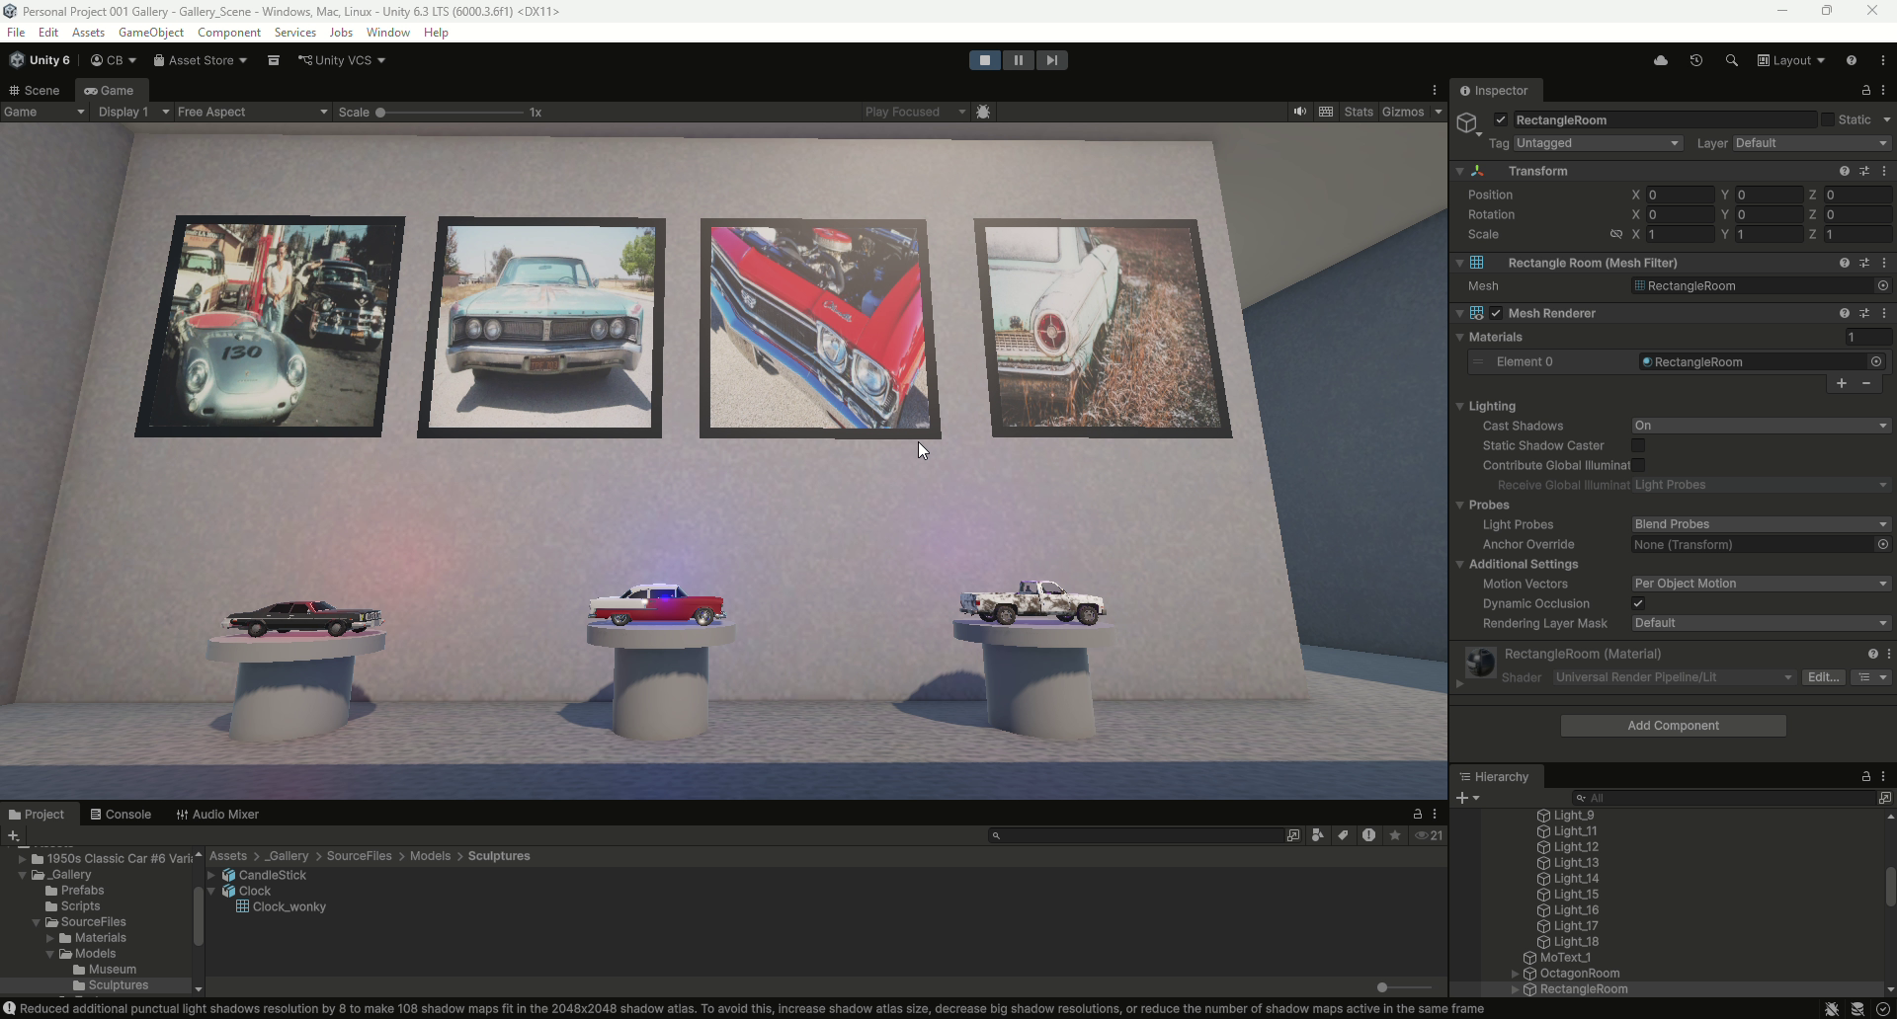This screenshot has height=1019, width=1897.
Task: Disable the Mesh Renderer component checkbox
Action: click(x=1496, y=313)
